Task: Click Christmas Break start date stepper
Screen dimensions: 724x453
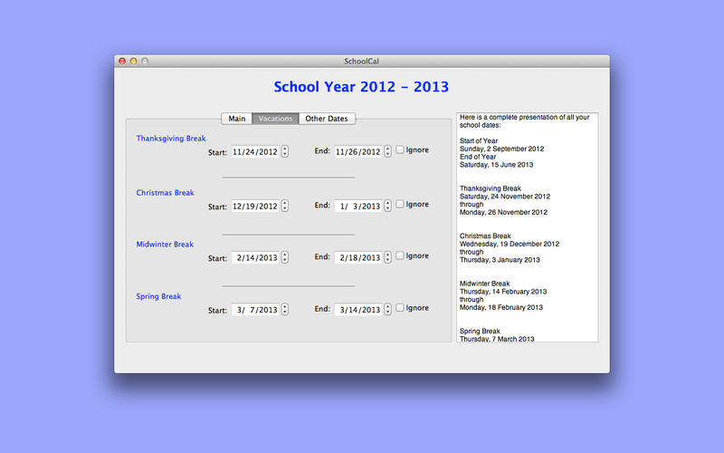Action: click(285, 206)
